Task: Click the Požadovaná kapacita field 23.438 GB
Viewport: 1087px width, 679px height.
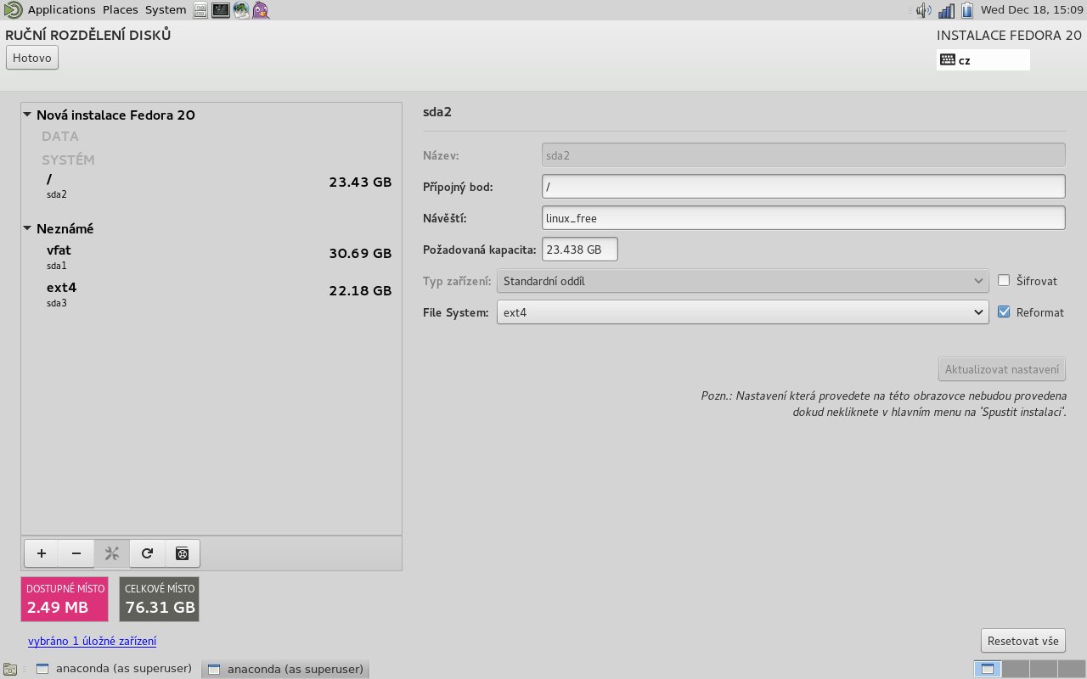Action: [580, 250]
